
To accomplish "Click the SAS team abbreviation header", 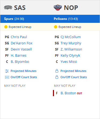I will pos(20,8).
